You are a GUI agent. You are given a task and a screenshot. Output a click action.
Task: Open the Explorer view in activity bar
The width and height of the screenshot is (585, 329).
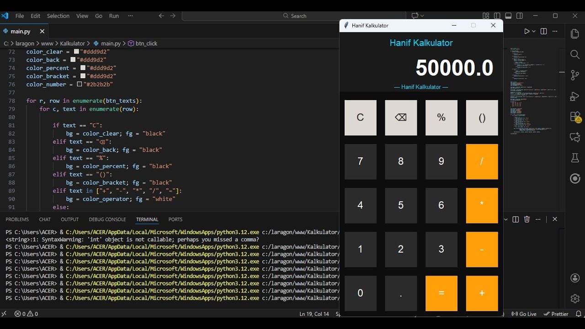(x=575, y=33)
